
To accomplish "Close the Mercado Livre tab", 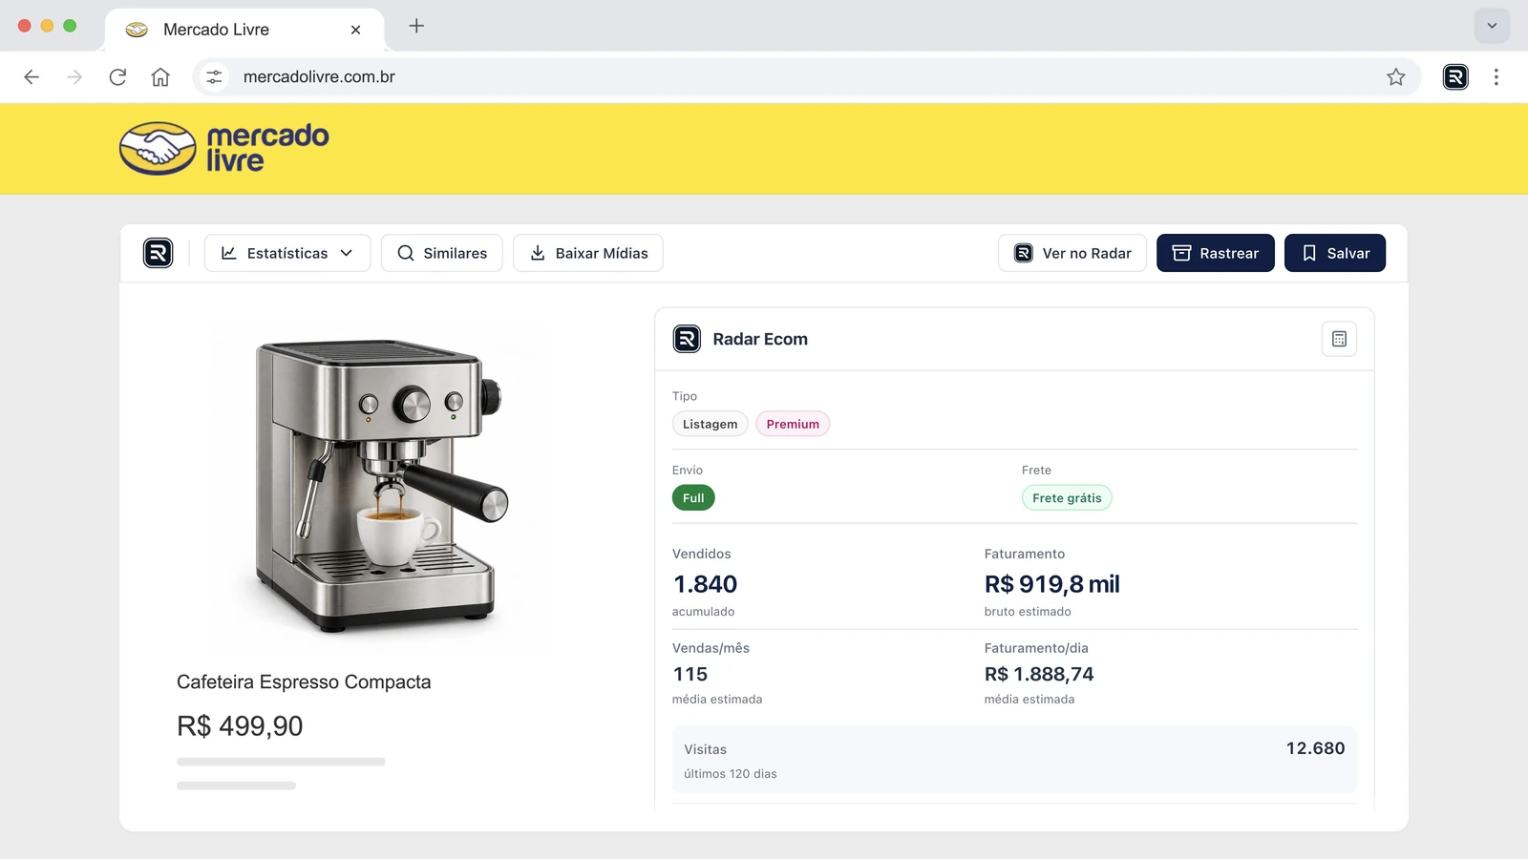I will [x=355, y=30].
